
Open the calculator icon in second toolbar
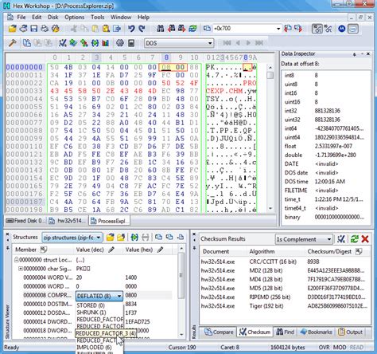[131, 43]
